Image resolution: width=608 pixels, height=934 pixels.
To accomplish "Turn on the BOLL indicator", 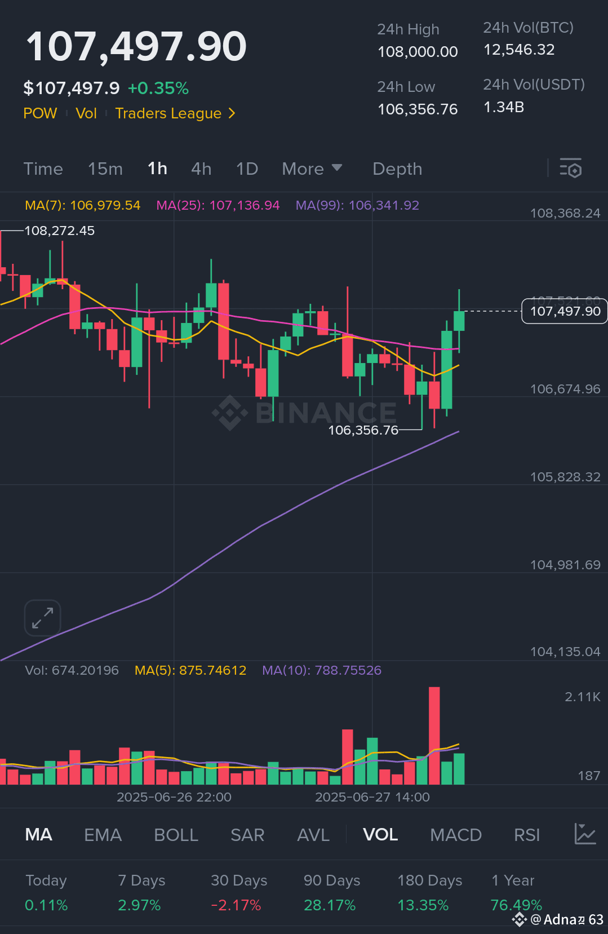I will (176, 835).
